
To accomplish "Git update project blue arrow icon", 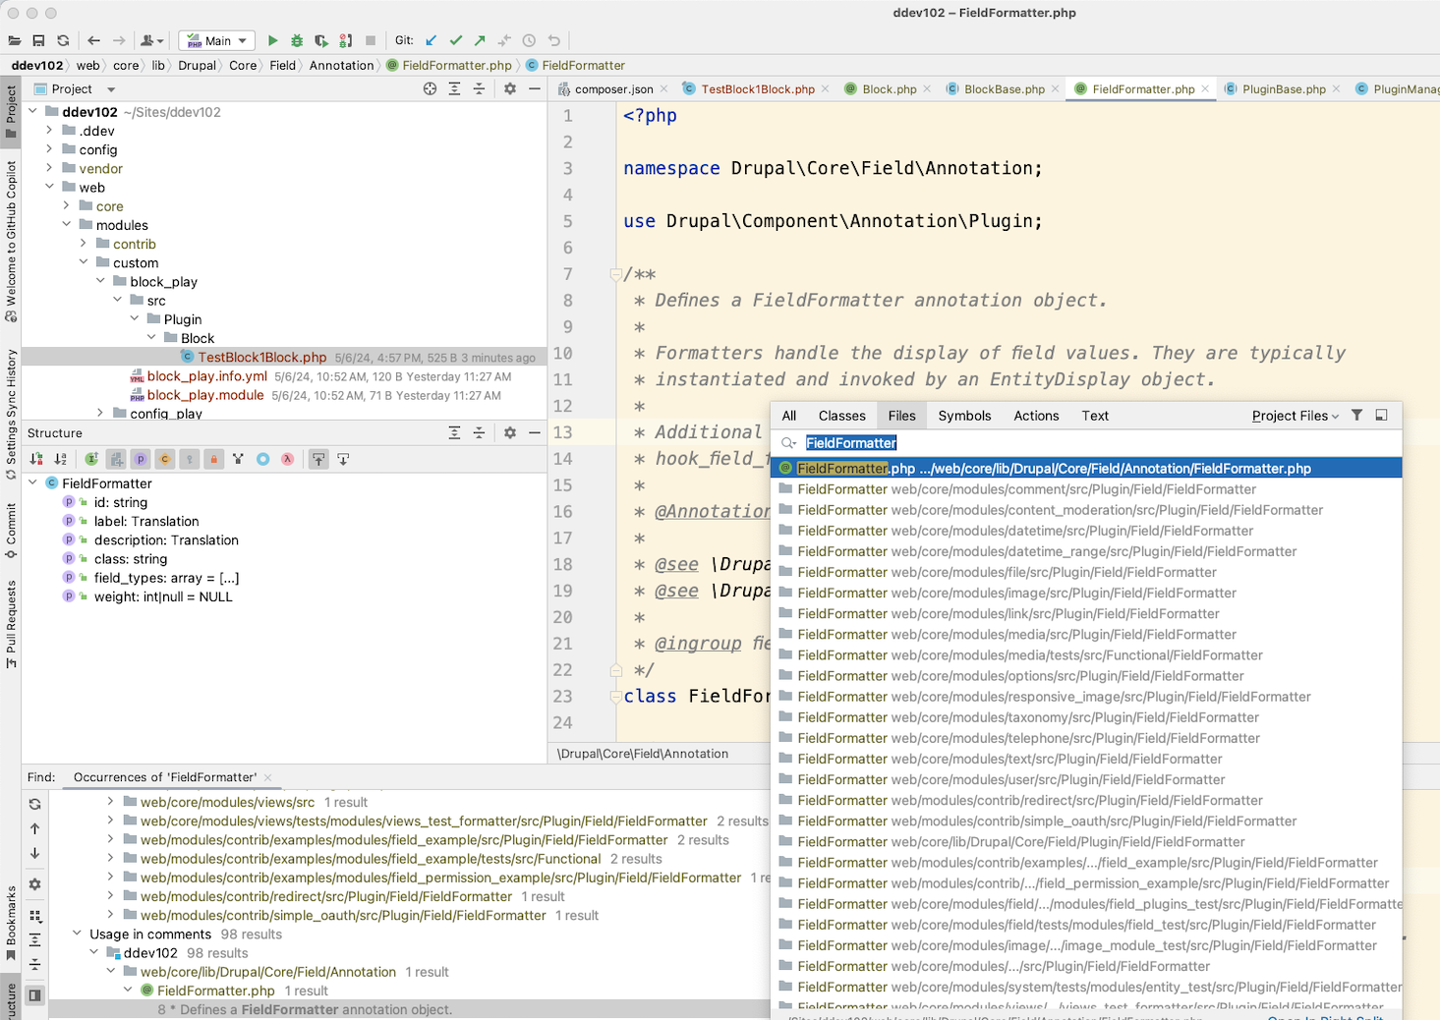I will (x=432, y=40).
